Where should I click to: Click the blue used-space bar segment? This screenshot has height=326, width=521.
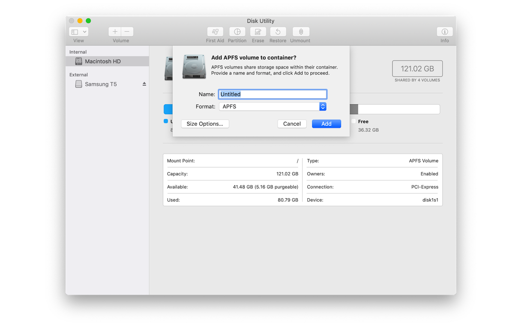[x=168, y=109]
